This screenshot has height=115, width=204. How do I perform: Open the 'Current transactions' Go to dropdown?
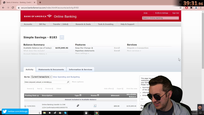pyautogui.click(x=41, y=77)
